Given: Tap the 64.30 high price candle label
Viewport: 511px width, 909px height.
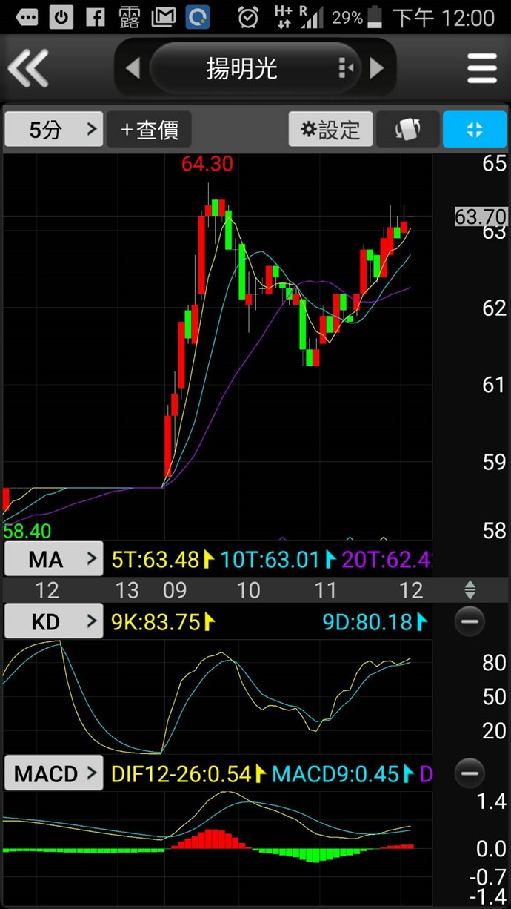Looking at the screenshot, I should [207, 164].
